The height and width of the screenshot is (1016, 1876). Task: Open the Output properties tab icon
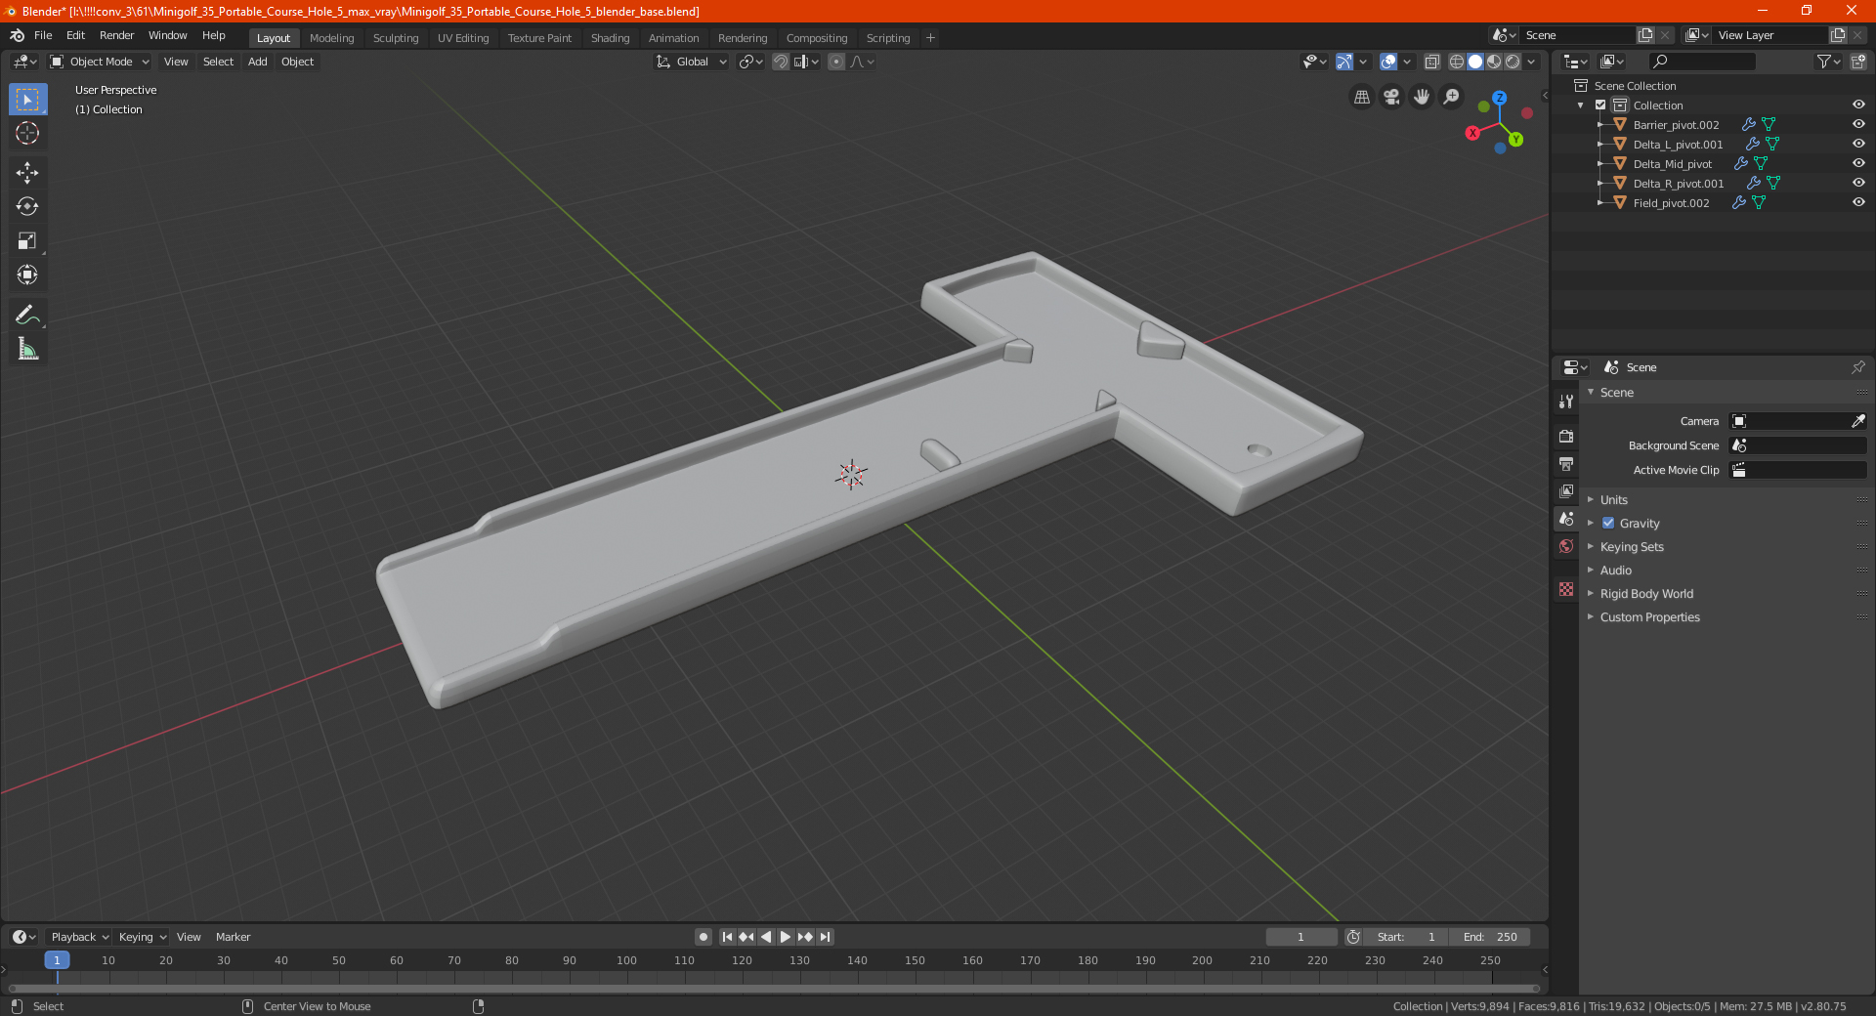[1566, 463]
